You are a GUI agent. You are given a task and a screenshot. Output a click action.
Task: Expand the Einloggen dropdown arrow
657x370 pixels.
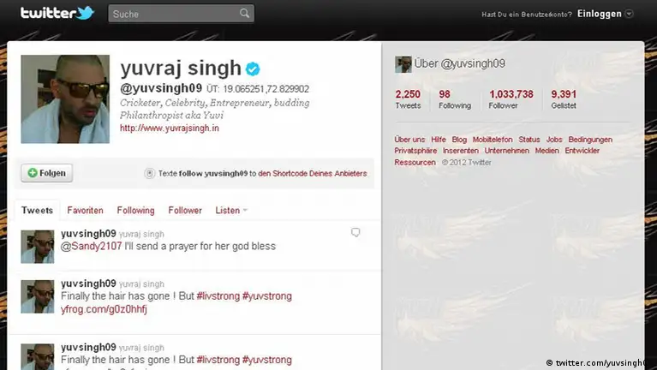pos(629,14)
